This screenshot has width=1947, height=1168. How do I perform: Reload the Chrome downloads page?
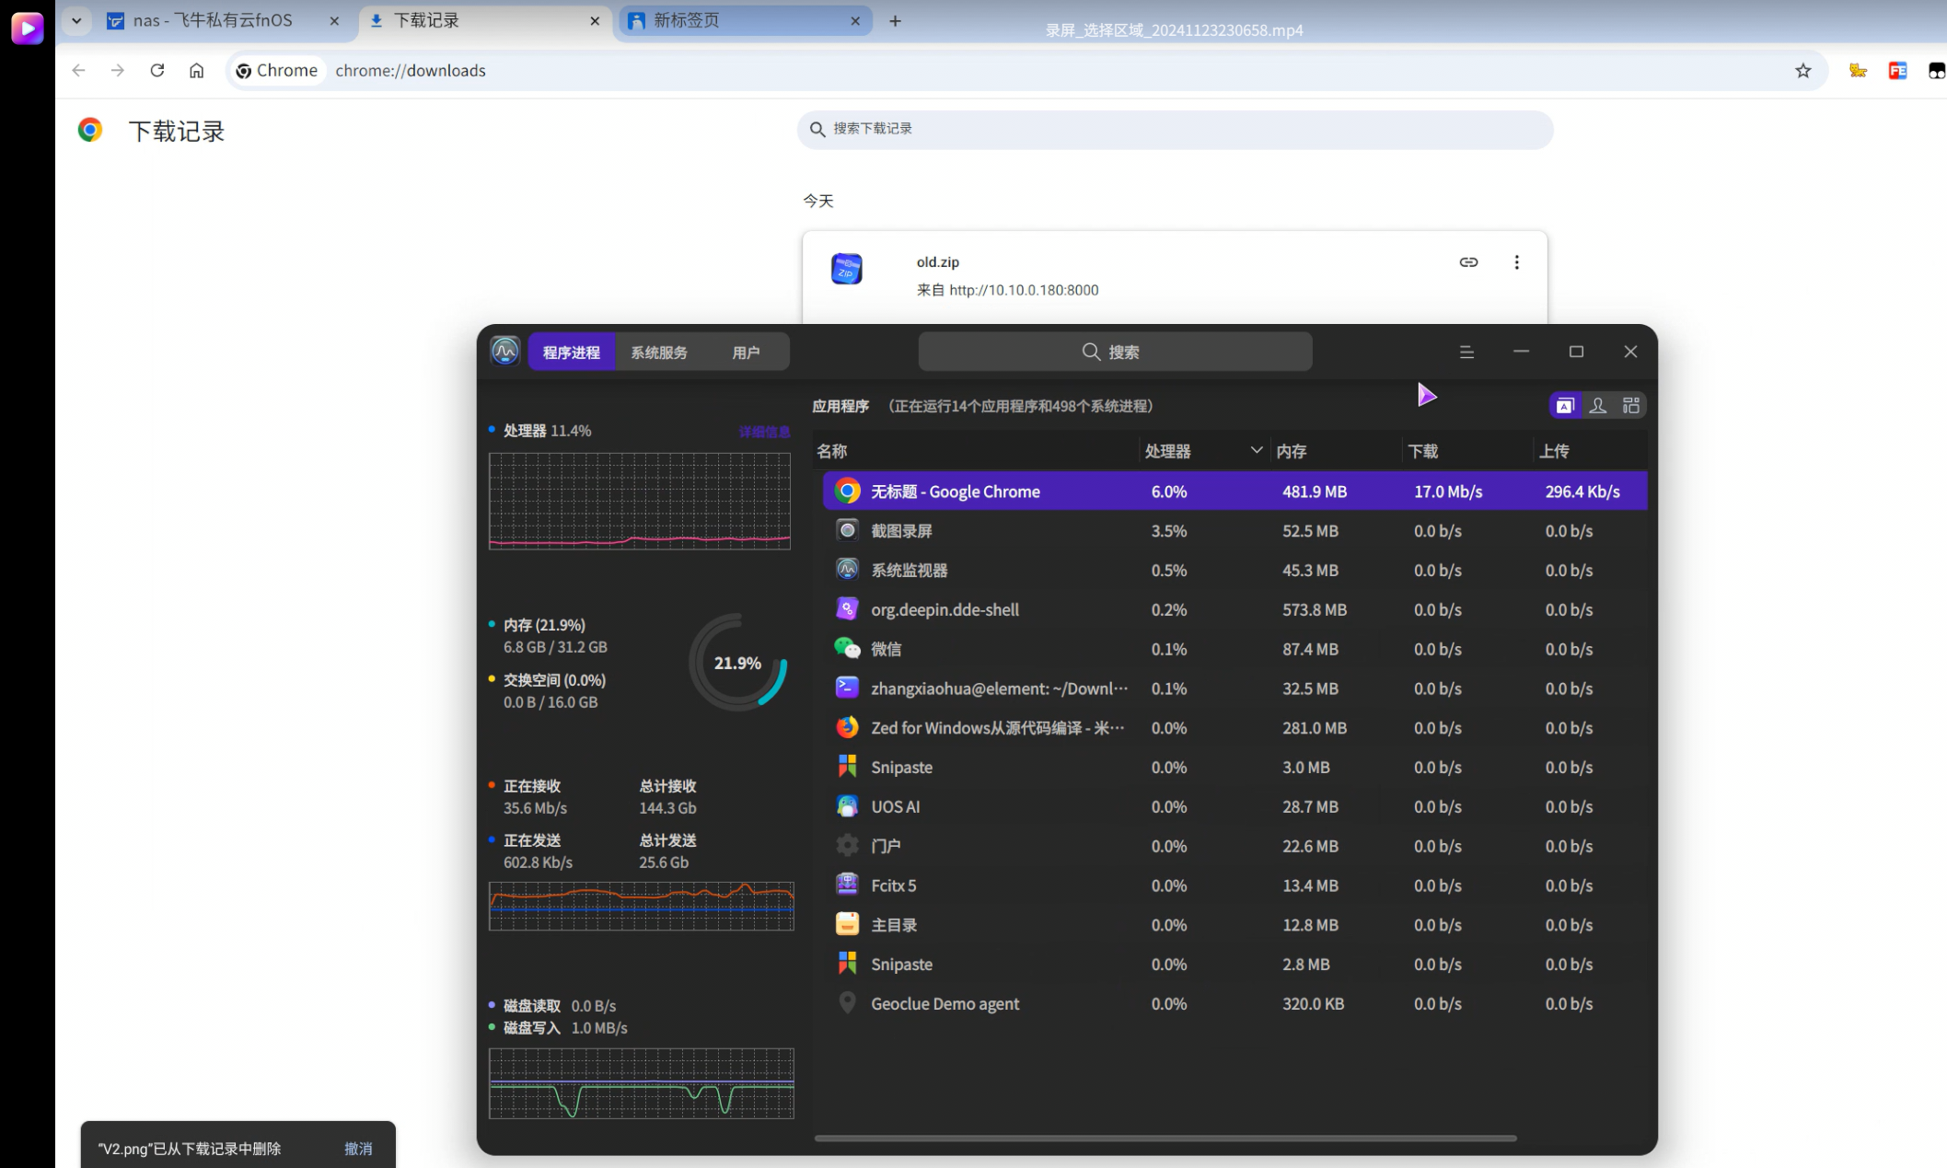[157, 71]
